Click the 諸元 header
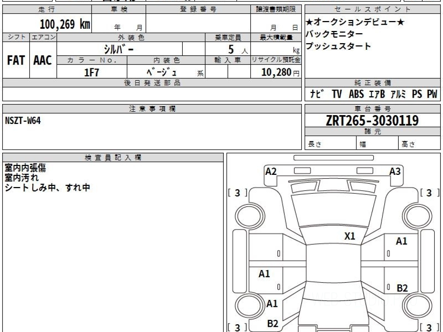 (372, 132)
